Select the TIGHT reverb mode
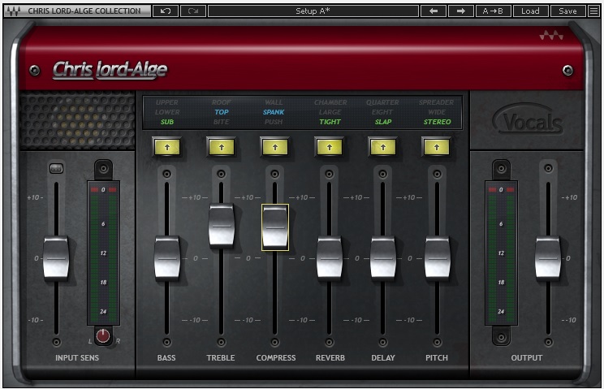The height and width of the screenshot is (389, 604). 330,122
